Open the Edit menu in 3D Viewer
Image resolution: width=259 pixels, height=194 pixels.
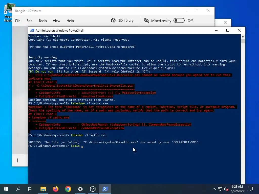[x=29, y=21]
